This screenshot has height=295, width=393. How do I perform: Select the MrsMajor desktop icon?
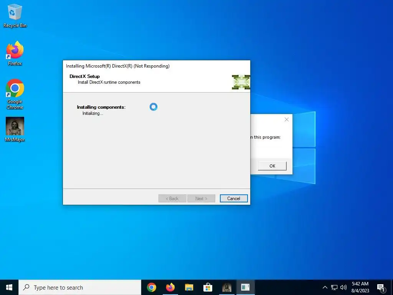point(15,129)
